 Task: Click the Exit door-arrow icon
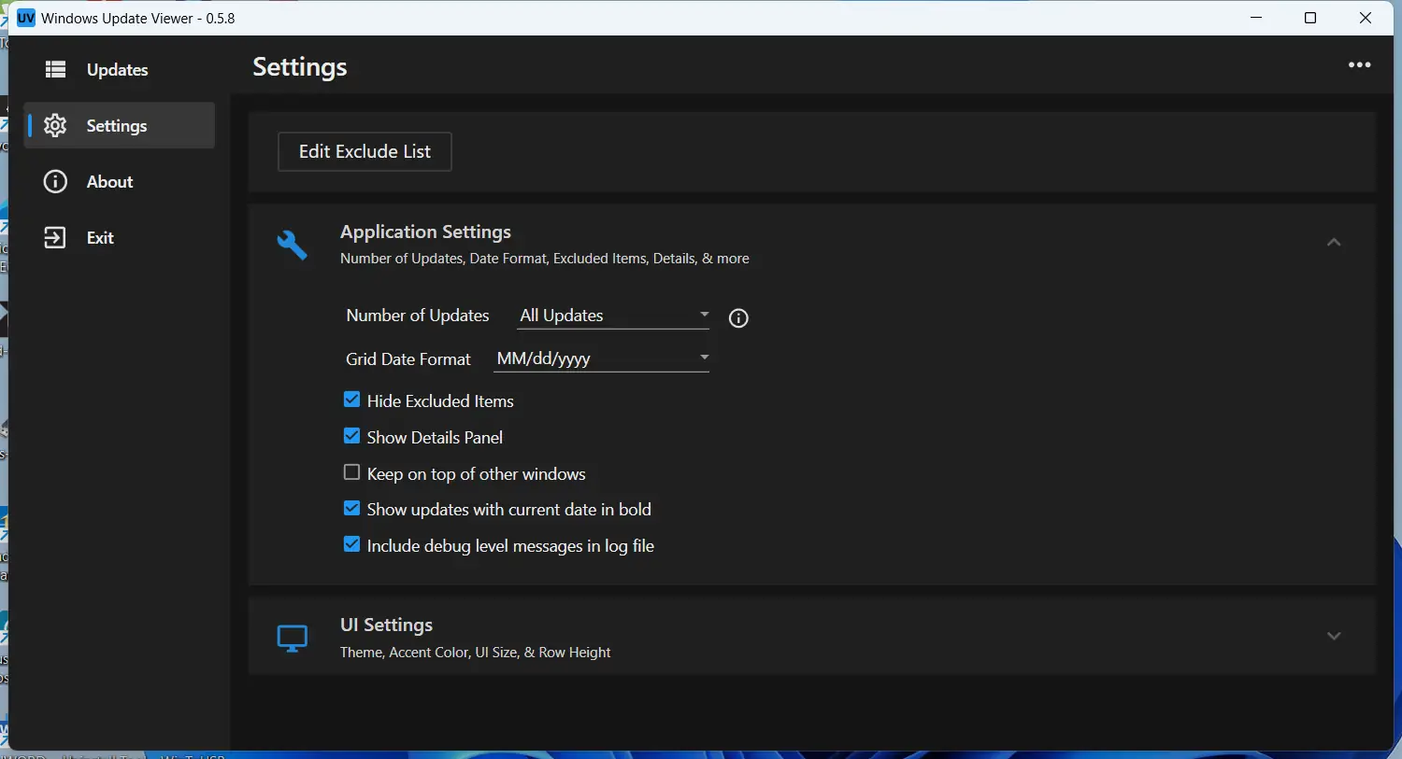(56, 237)
